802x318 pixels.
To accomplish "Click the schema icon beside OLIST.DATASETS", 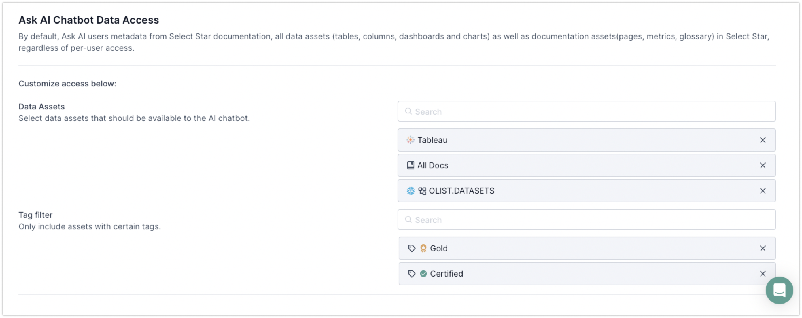I will coord(422,191).
